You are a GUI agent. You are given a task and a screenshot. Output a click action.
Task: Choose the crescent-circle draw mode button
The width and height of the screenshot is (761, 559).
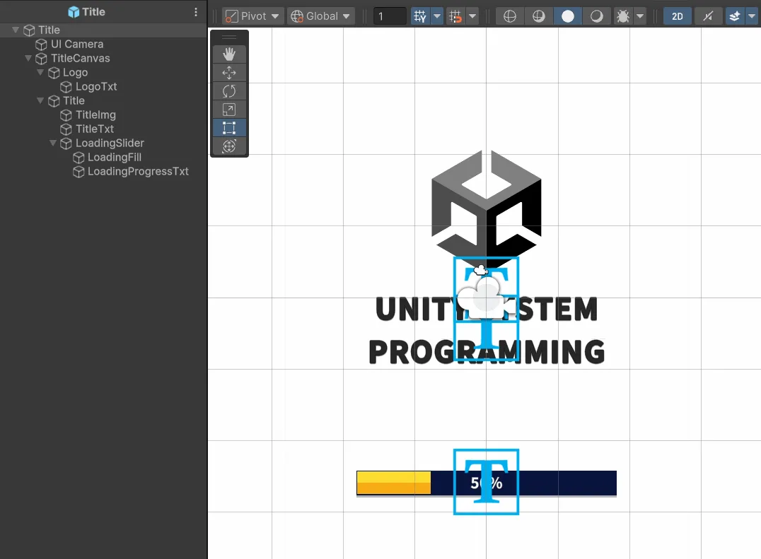tap(596, 16)
